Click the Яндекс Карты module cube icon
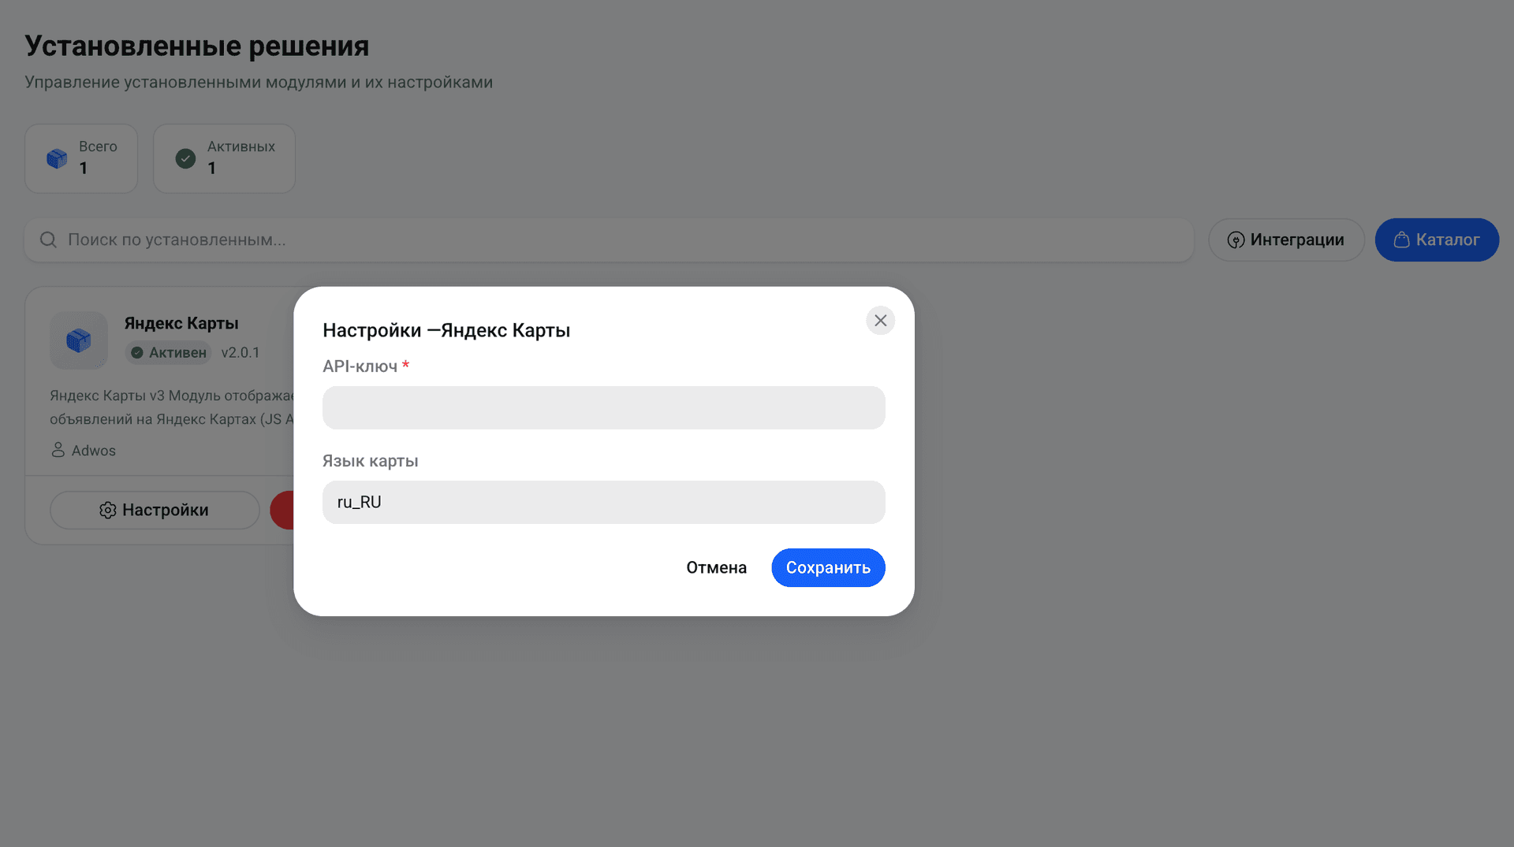Screen dimensions: 1514x847 point(79,340)
